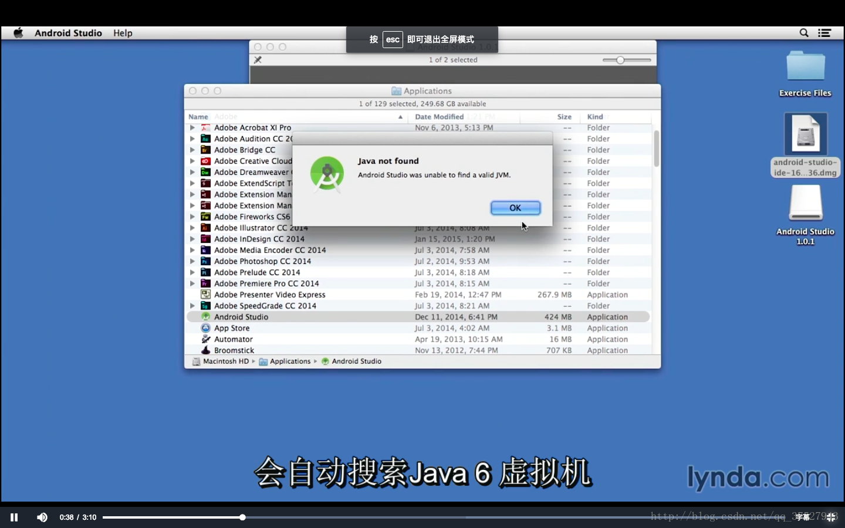Click 'Nov 13, 2012, 7:44 PM' date cell
The height and width of the screenshot is (528, 845).
pos(457,350)
